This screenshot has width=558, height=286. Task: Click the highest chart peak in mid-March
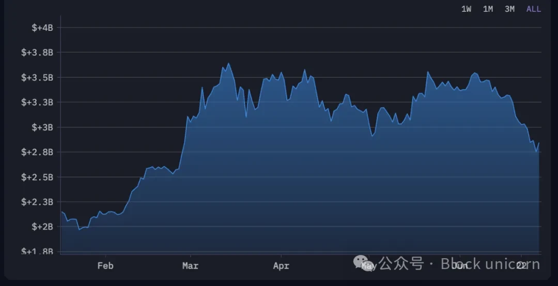pos(228,63)
